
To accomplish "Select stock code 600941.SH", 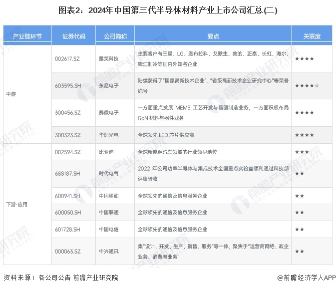I will coord(67,196).
